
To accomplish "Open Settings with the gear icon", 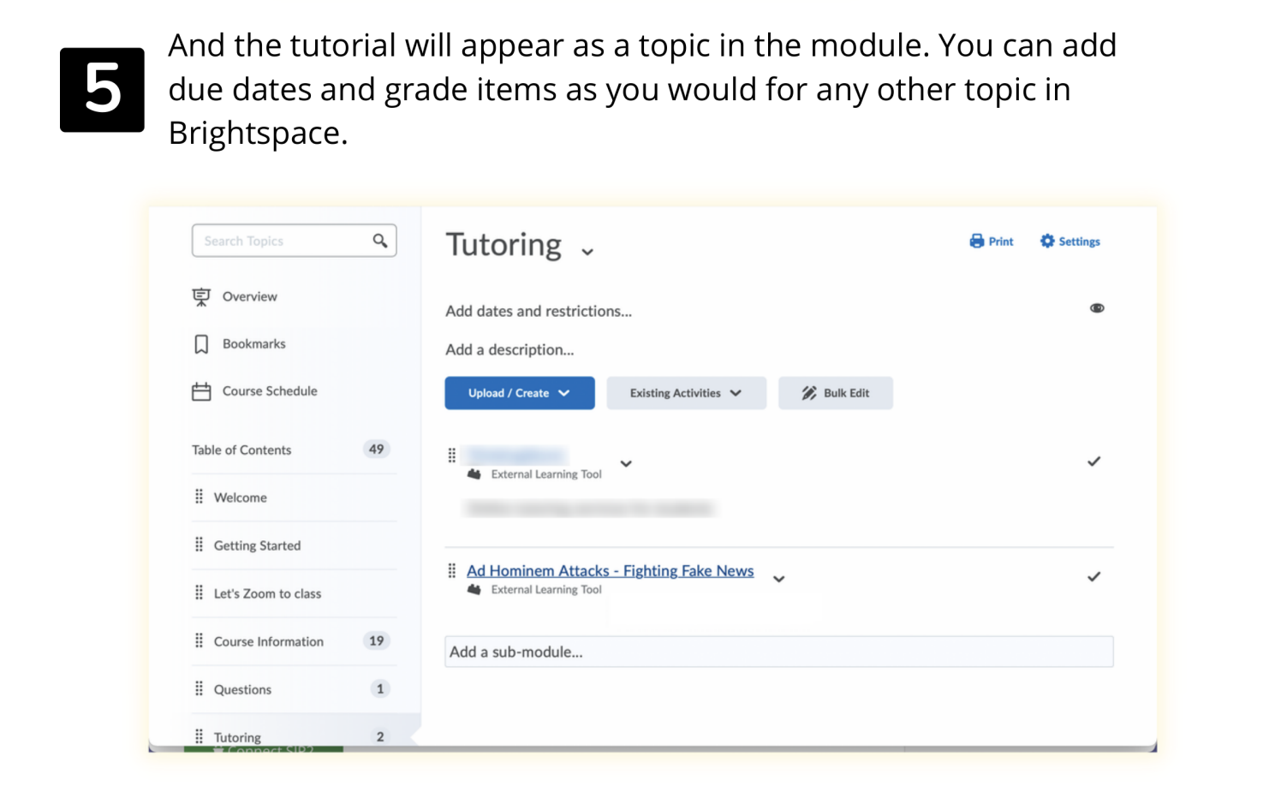I will click(x=1046, y=241).
